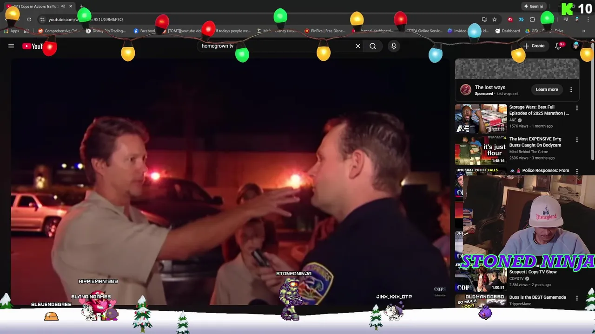Open the tab groups grid icon in bookmarks bar
The image size is (595, 334).
pyautogui.click(x=26, y=31)
